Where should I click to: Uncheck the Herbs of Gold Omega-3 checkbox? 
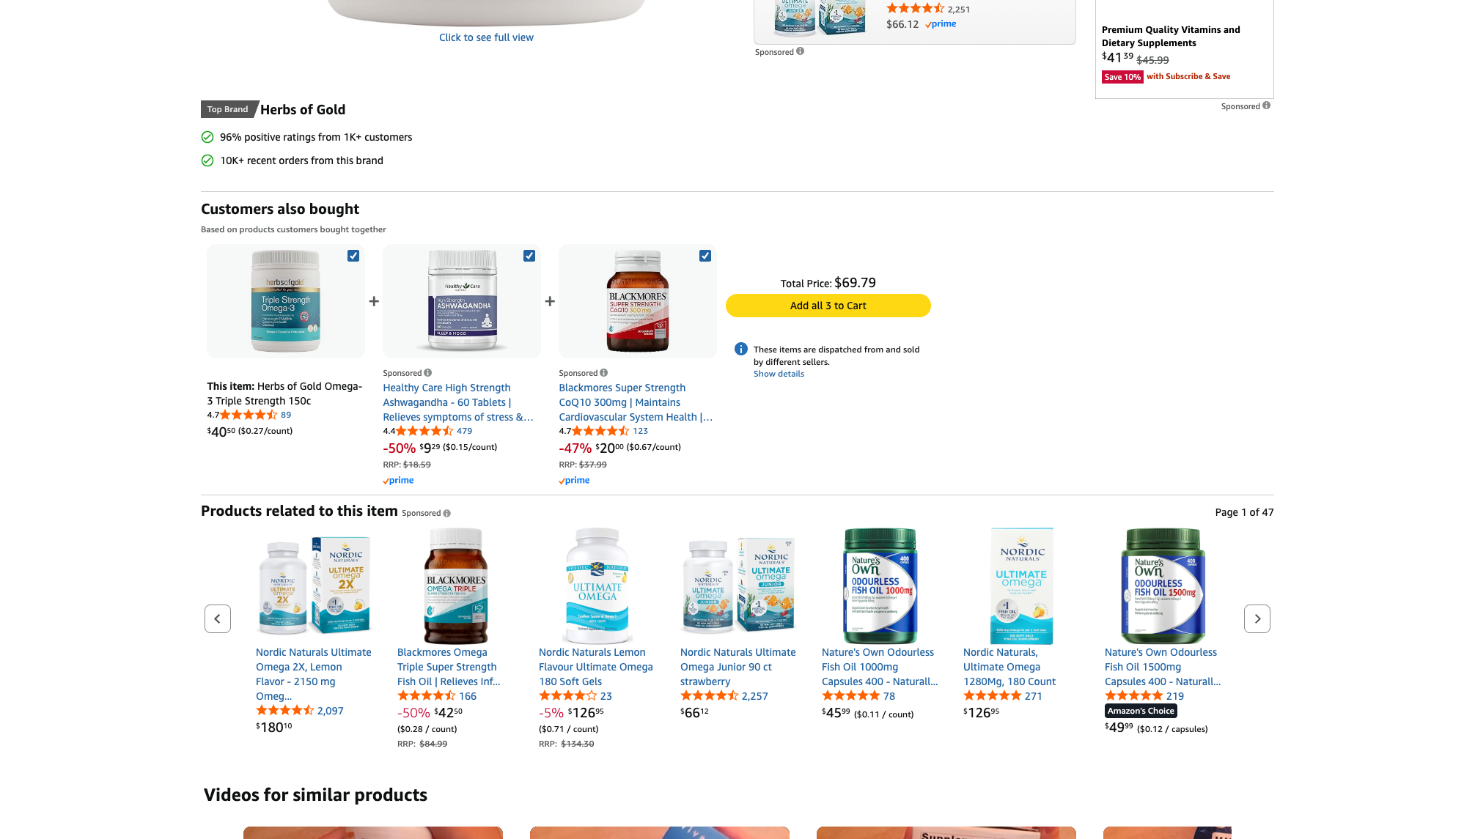point(353,256)
